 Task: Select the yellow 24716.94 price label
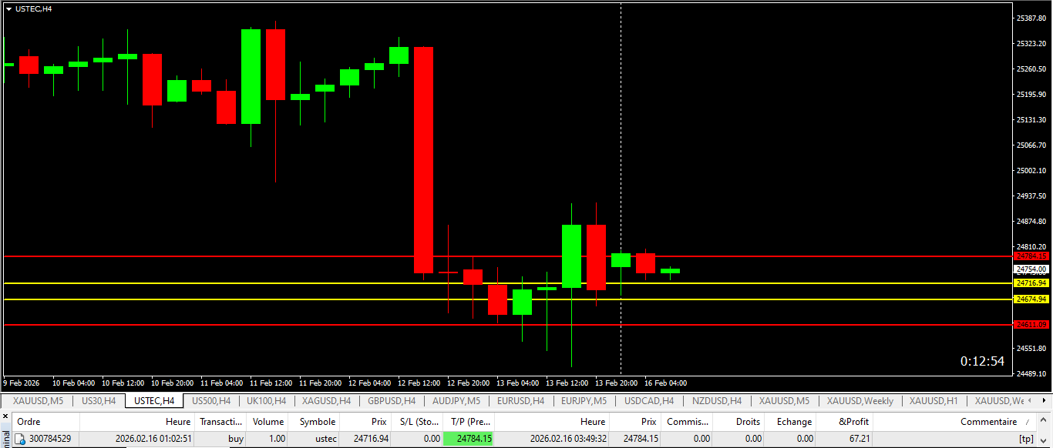(1032, 283)
